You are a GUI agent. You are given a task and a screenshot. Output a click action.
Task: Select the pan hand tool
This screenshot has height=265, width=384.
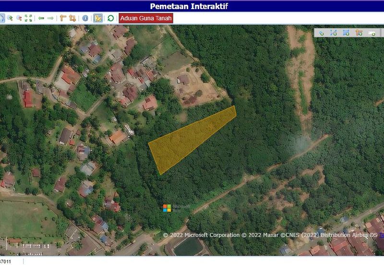pos(1,18)
